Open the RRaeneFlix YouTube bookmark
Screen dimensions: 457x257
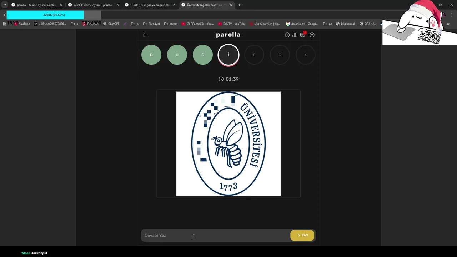[197, 24]
